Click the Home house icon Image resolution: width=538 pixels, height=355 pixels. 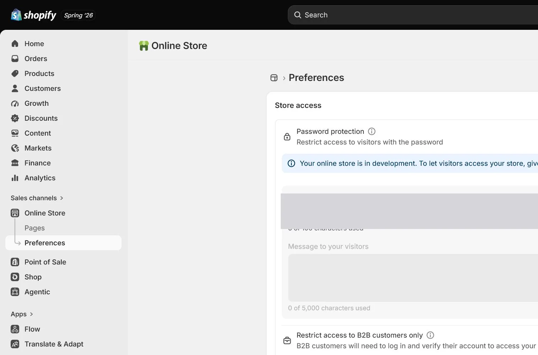15,44
